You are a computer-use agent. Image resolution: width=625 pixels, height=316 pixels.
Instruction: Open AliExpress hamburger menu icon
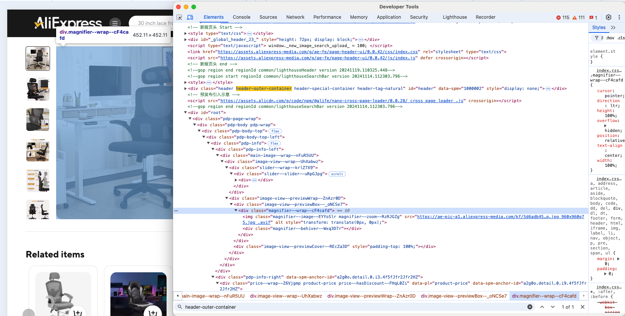pos(115,23)
